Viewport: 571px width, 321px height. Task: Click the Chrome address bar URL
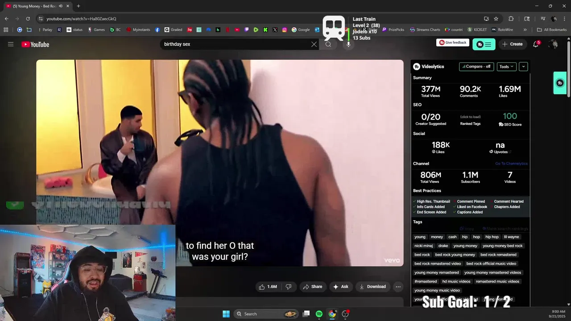point(82,19)
